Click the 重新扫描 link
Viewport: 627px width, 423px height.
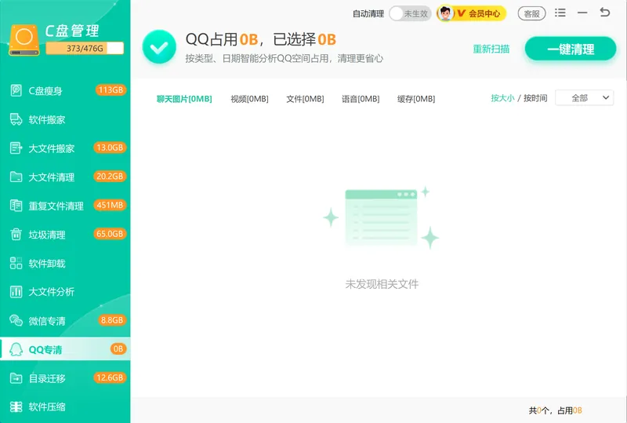point(491,49)
